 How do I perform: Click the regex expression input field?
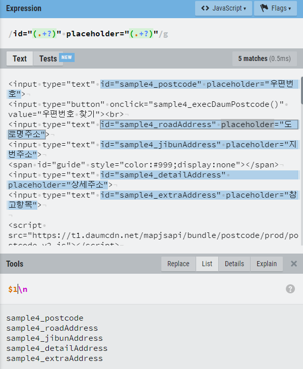151,34
